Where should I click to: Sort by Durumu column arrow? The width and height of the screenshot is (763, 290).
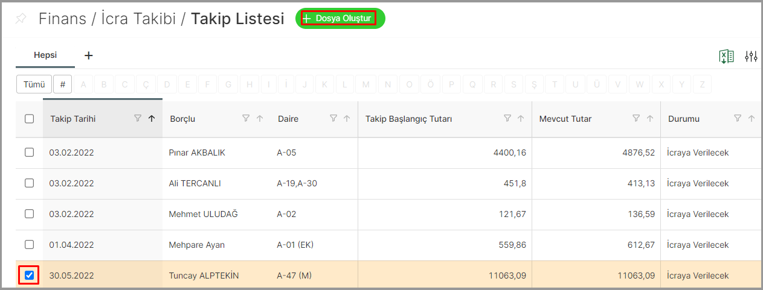[x=752, y=119]
